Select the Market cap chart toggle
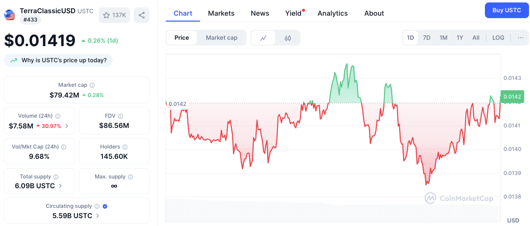The image size is (530, 226). coord(222,38)
